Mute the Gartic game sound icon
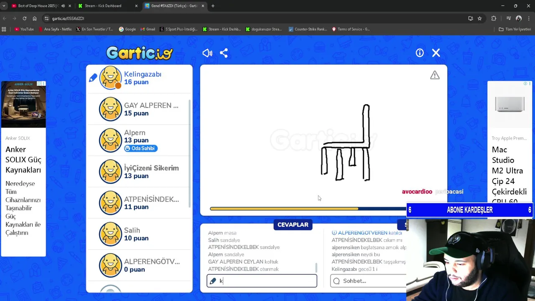 click(x=207, y=53)
